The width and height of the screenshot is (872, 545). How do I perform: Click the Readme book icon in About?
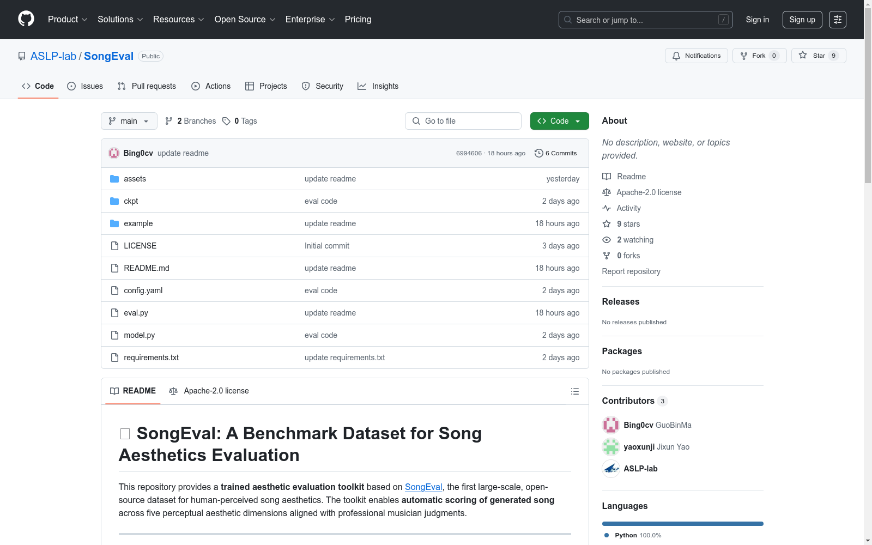607,177
